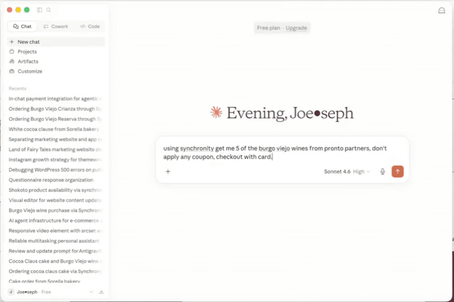Open 'Land of Fairy Tales marketing website' chat
The width and height of the screenshot is (454, 302).
coord(56,149)
